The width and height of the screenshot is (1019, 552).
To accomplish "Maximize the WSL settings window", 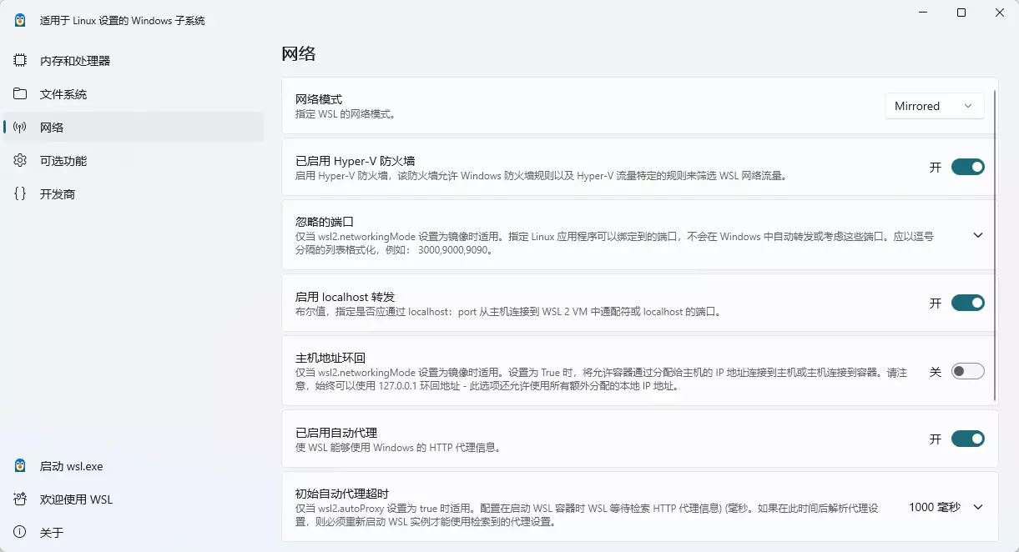I will tap(961, 13).
